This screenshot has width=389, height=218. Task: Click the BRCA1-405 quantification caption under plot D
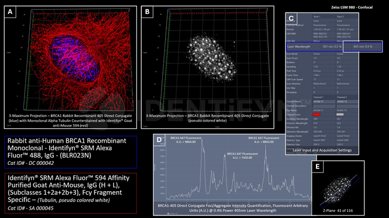pos(233,208)
